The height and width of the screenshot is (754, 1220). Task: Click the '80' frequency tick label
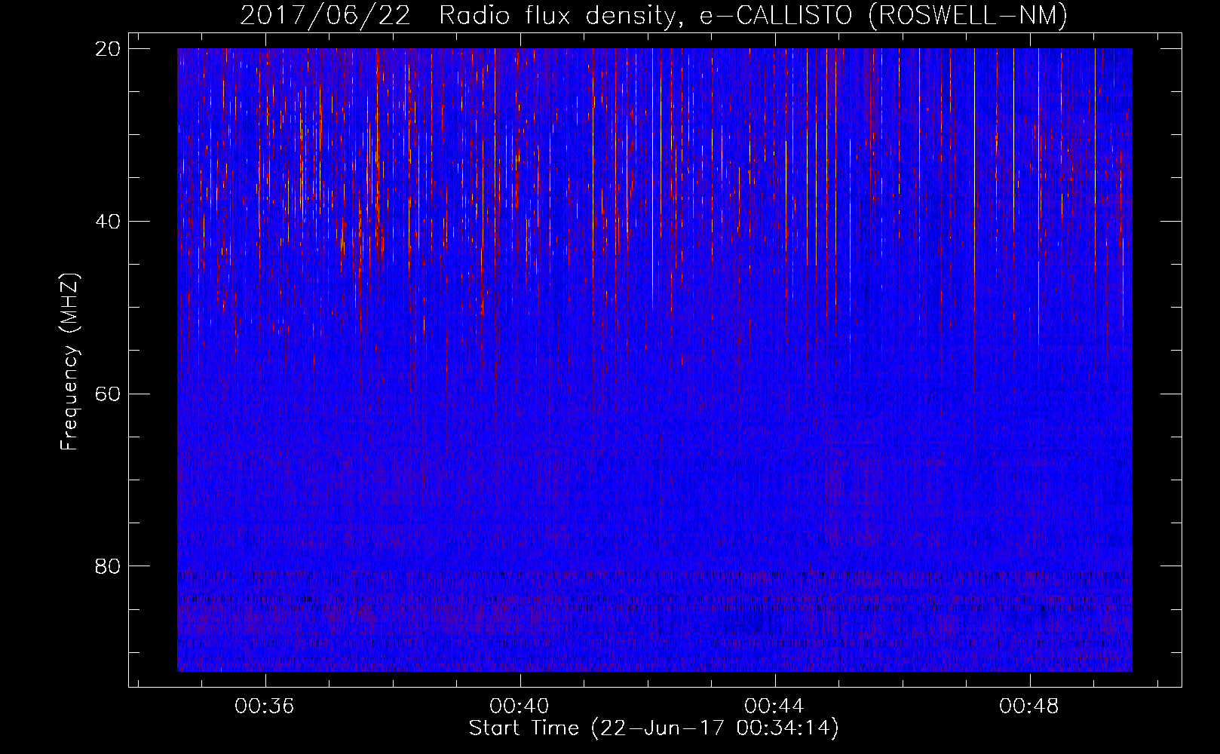click(108, 566)
